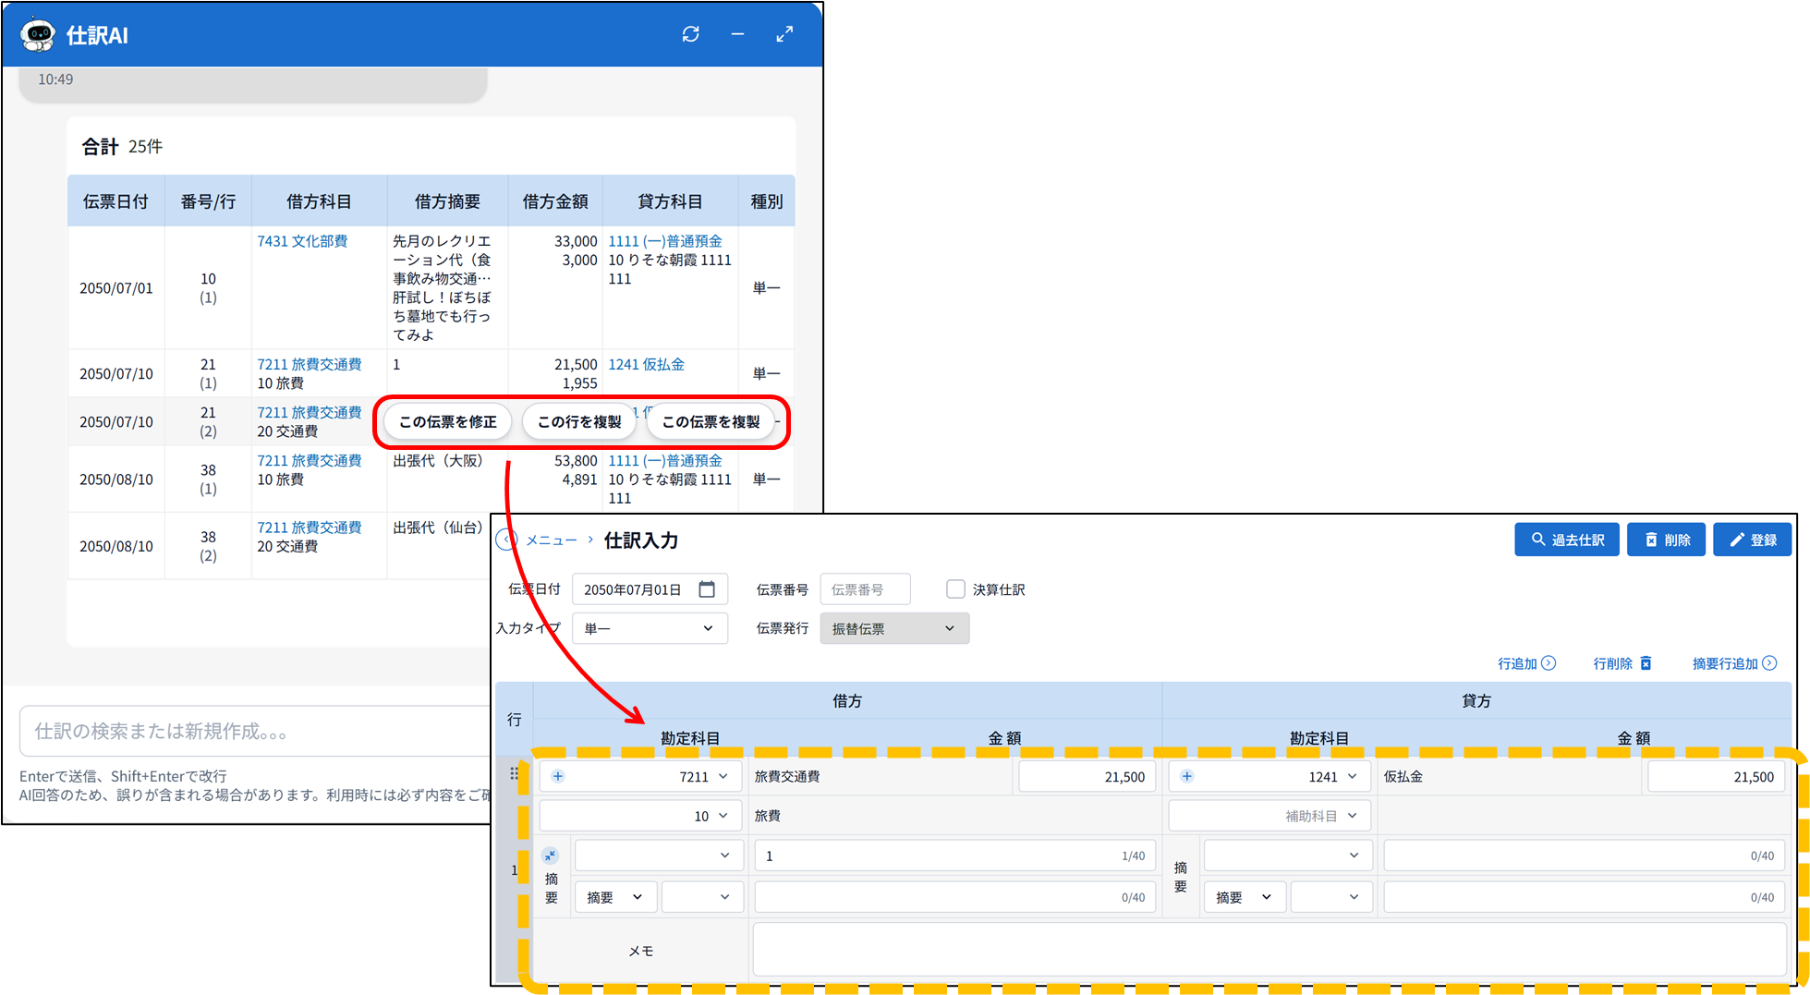1810x995 pixels.
Task: Click the 行追加 link
Action: 1527,663
